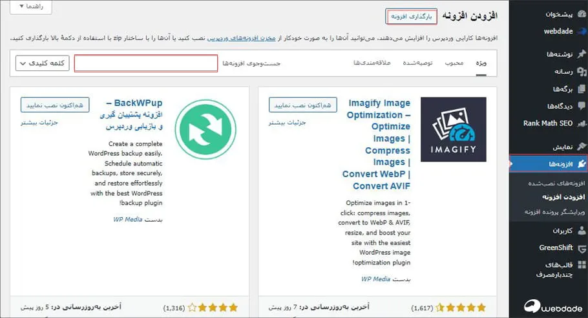
Task: Click the GreenShift shield icon
Action: 582,248
